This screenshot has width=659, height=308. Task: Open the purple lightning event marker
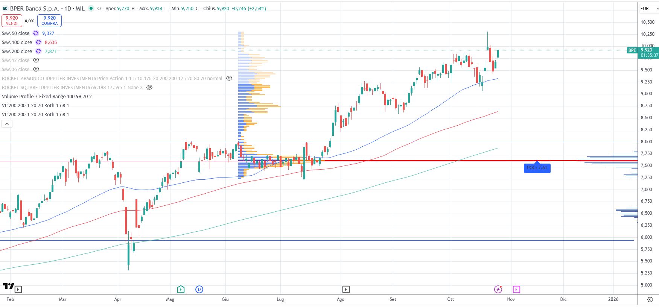tap(498, 289)
